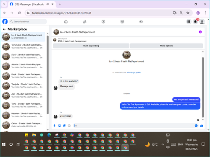Open Windows notification center
The width and height of the screenshot is (210, 157).
point(203,144)
